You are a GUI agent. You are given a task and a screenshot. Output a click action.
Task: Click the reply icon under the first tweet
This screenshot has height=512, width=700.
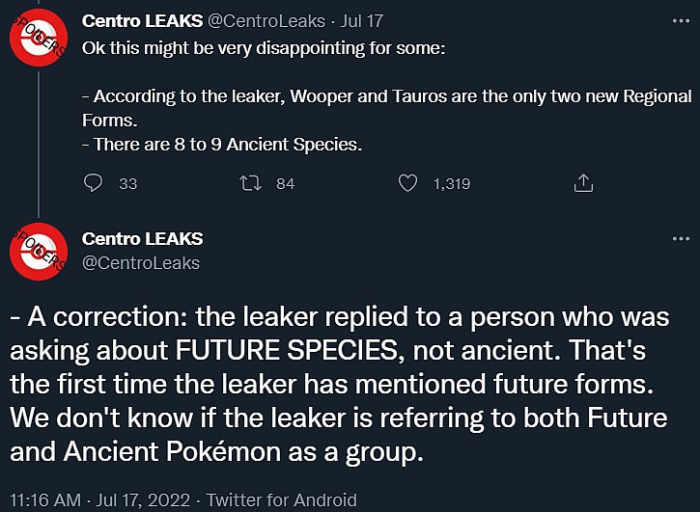94,182
